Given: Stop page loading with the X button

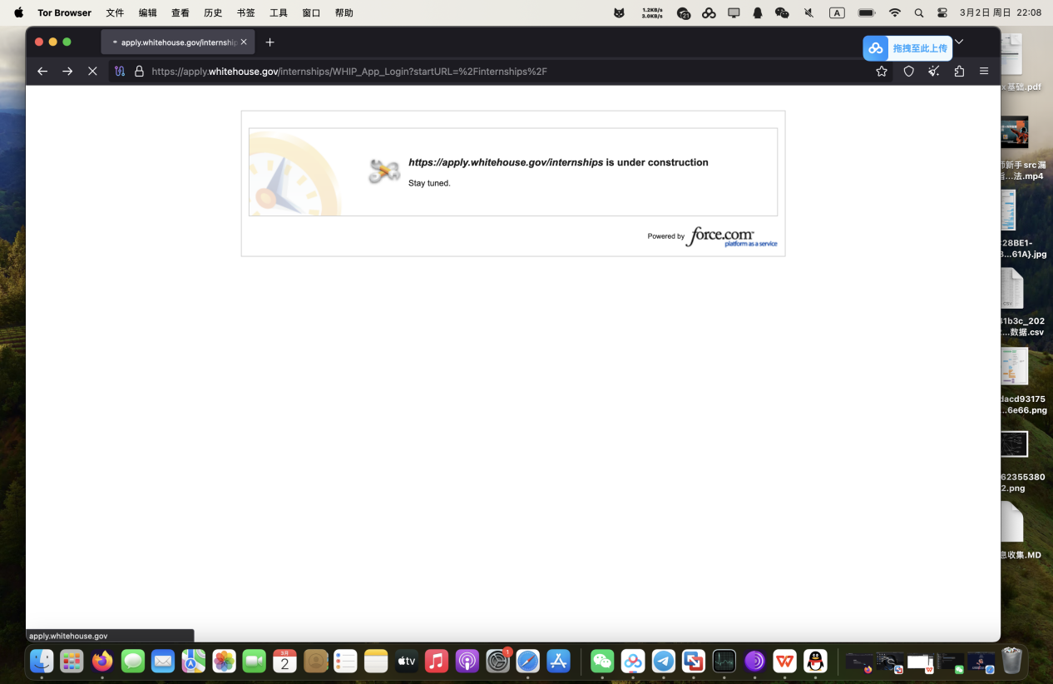Looking at the screenshot, I should [92, 72].
